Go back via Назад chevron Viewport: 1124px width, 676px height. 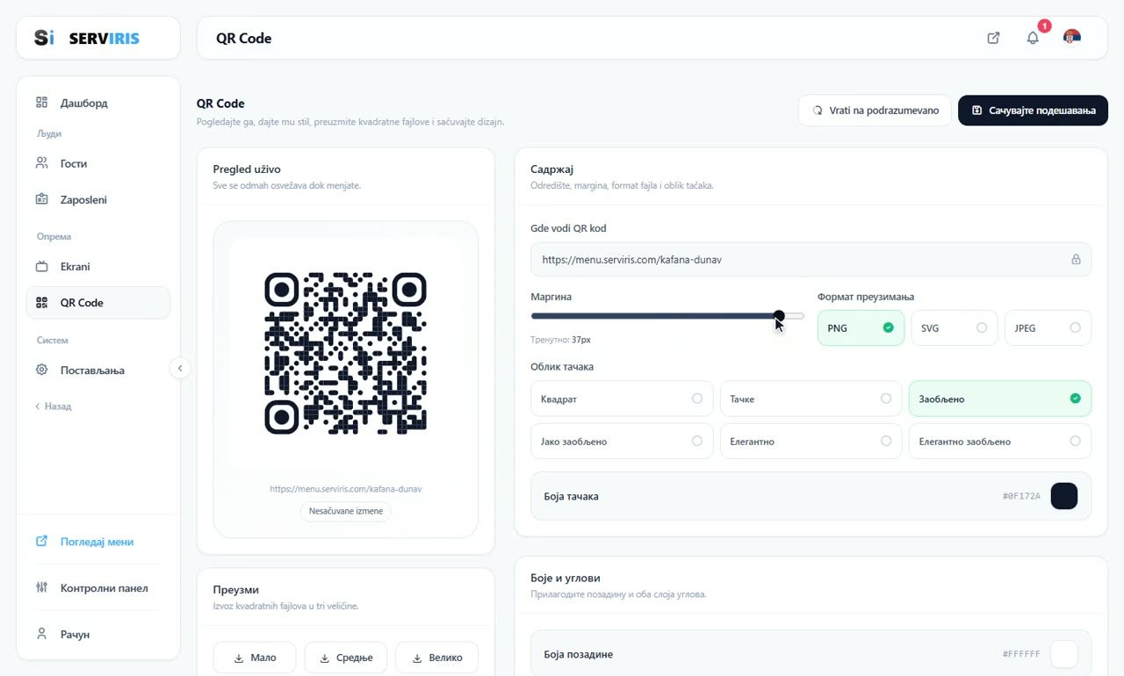53,406
